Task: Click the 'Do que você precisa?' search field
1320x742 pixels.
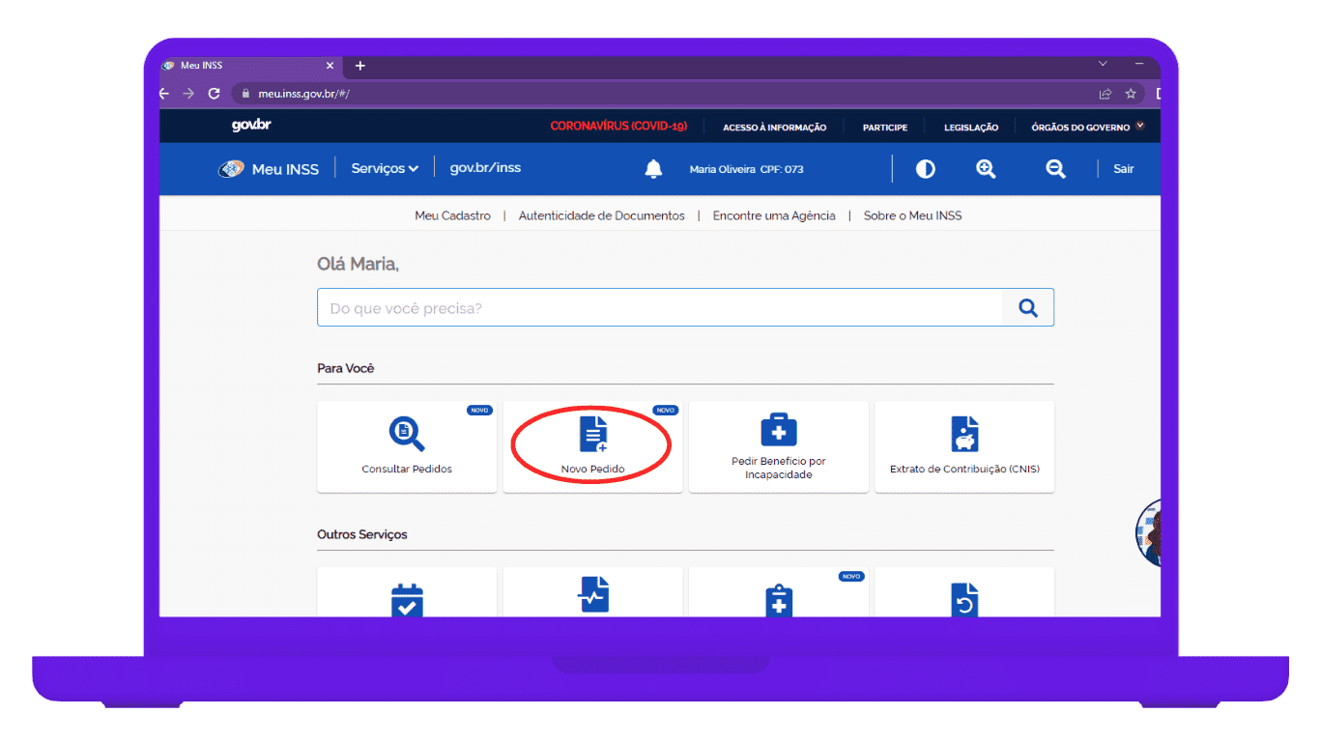Action: coord(659,308)
